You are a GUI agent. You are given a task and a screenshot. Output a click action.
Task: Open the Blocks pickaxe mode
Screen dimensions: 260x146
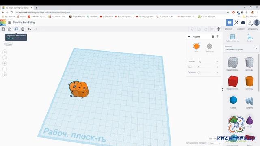click(236, 23)
